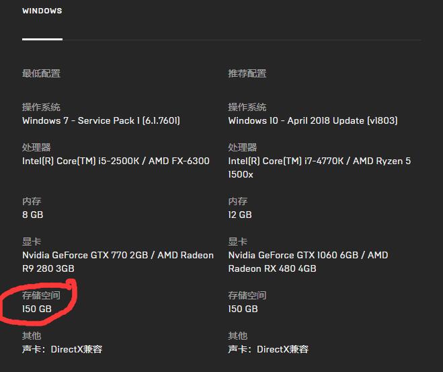Screen dimensions: 443x372
Task: Select the Windows 7 Service Pack 1 text
Action: pyautogui.click(x=101, y=121)
